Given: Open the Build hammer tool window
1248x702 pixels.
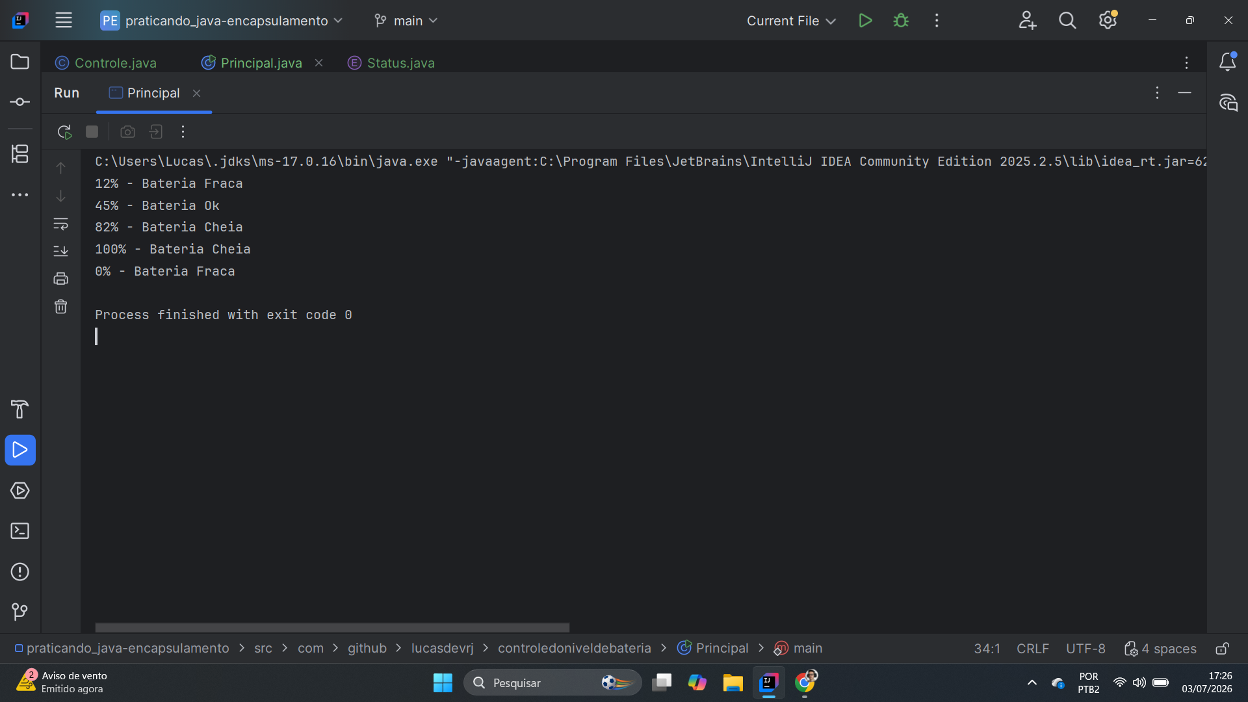Looking at the screenshot, I should 20,409.
